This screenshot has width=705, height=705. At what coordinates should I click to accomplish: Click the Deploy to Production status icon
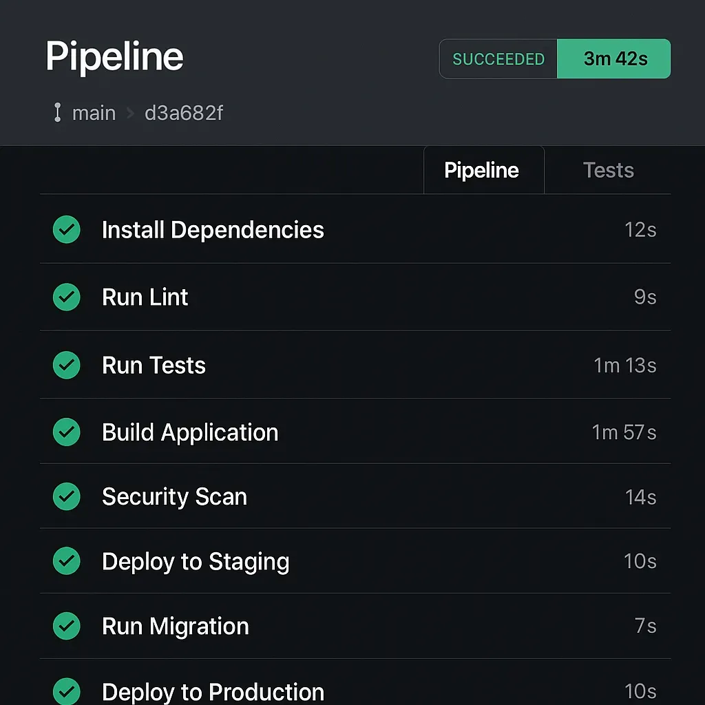pos(67,691)
